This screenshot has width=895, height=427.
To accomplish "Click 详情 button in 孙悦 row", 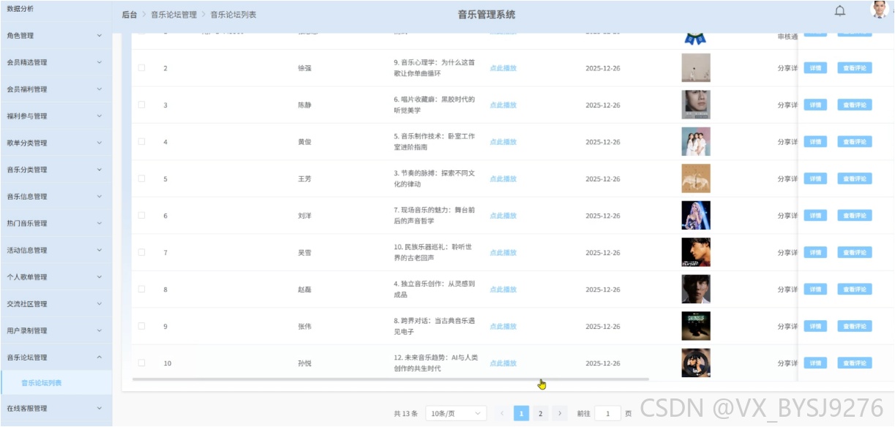I will (x=815, y=363).
